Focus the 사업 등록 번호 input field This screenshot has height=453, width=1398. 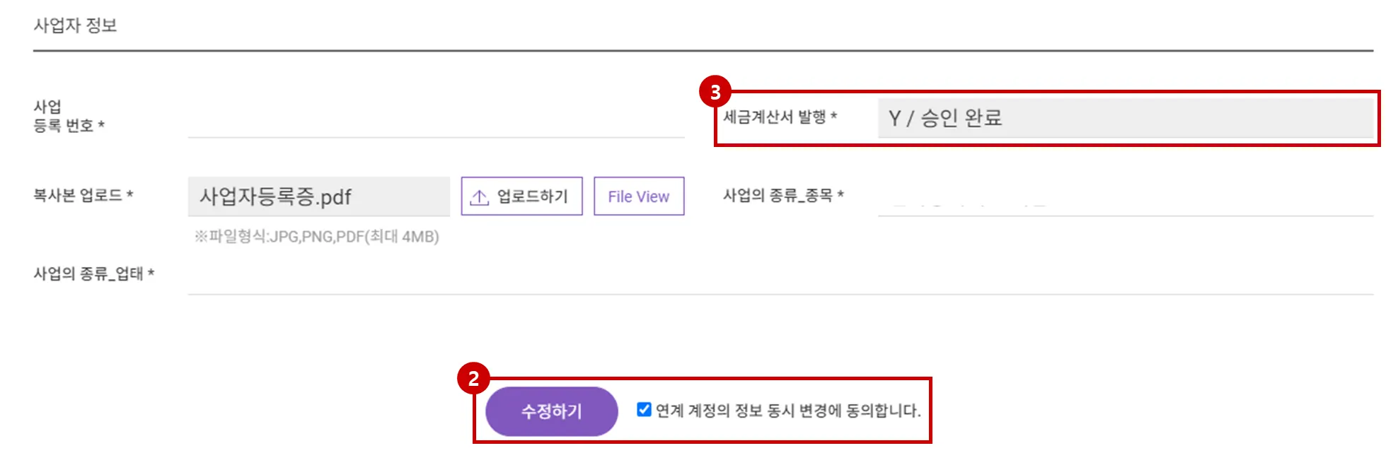(x=436, y=119)
